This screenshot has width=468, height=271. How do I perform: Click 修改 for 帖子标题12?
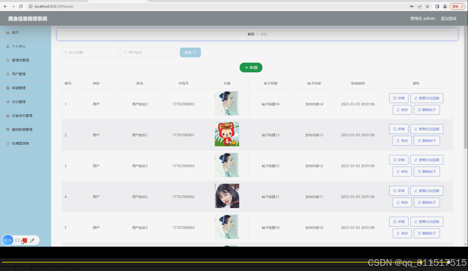pos(402,172)
